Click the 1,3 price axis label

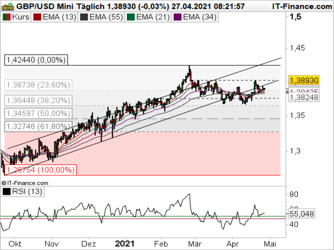pyautogui.click(x=295, y=151)
